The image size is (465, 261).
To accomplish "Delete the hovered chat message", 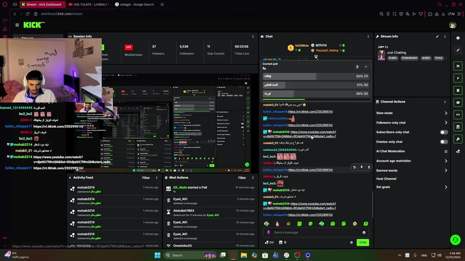I will click(x=369, y=167).
